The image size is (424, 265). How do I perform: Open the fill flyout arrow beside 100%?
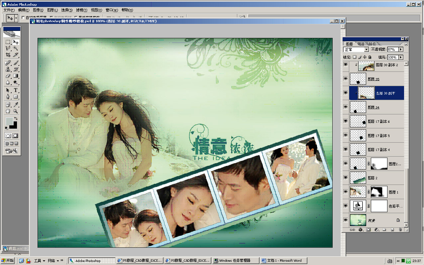point(400,57)
